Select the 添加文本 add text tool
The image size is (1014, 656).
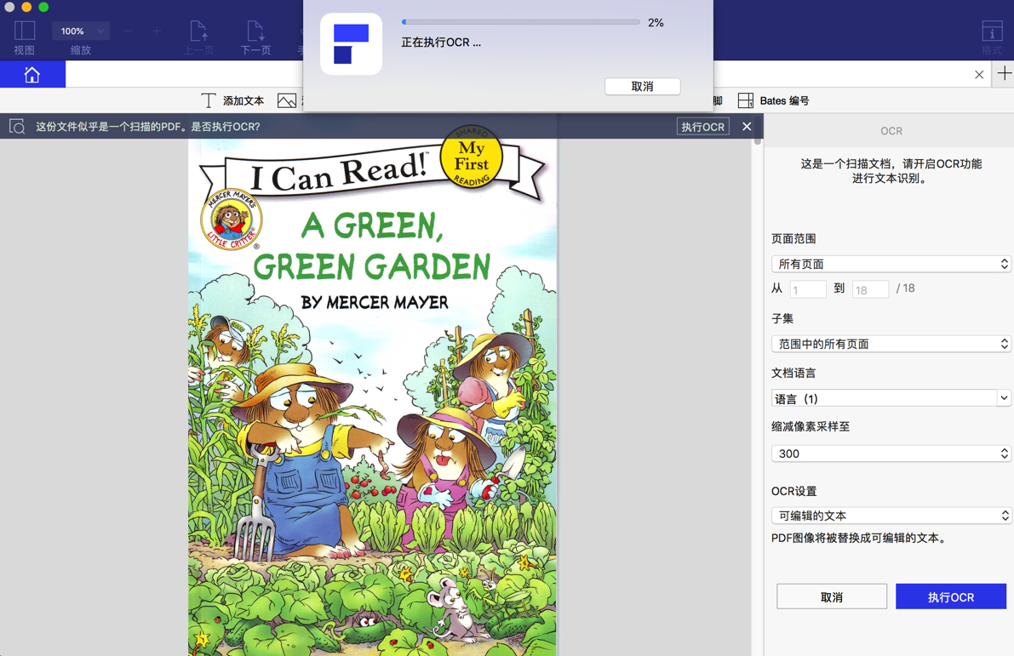click(232, 100)
